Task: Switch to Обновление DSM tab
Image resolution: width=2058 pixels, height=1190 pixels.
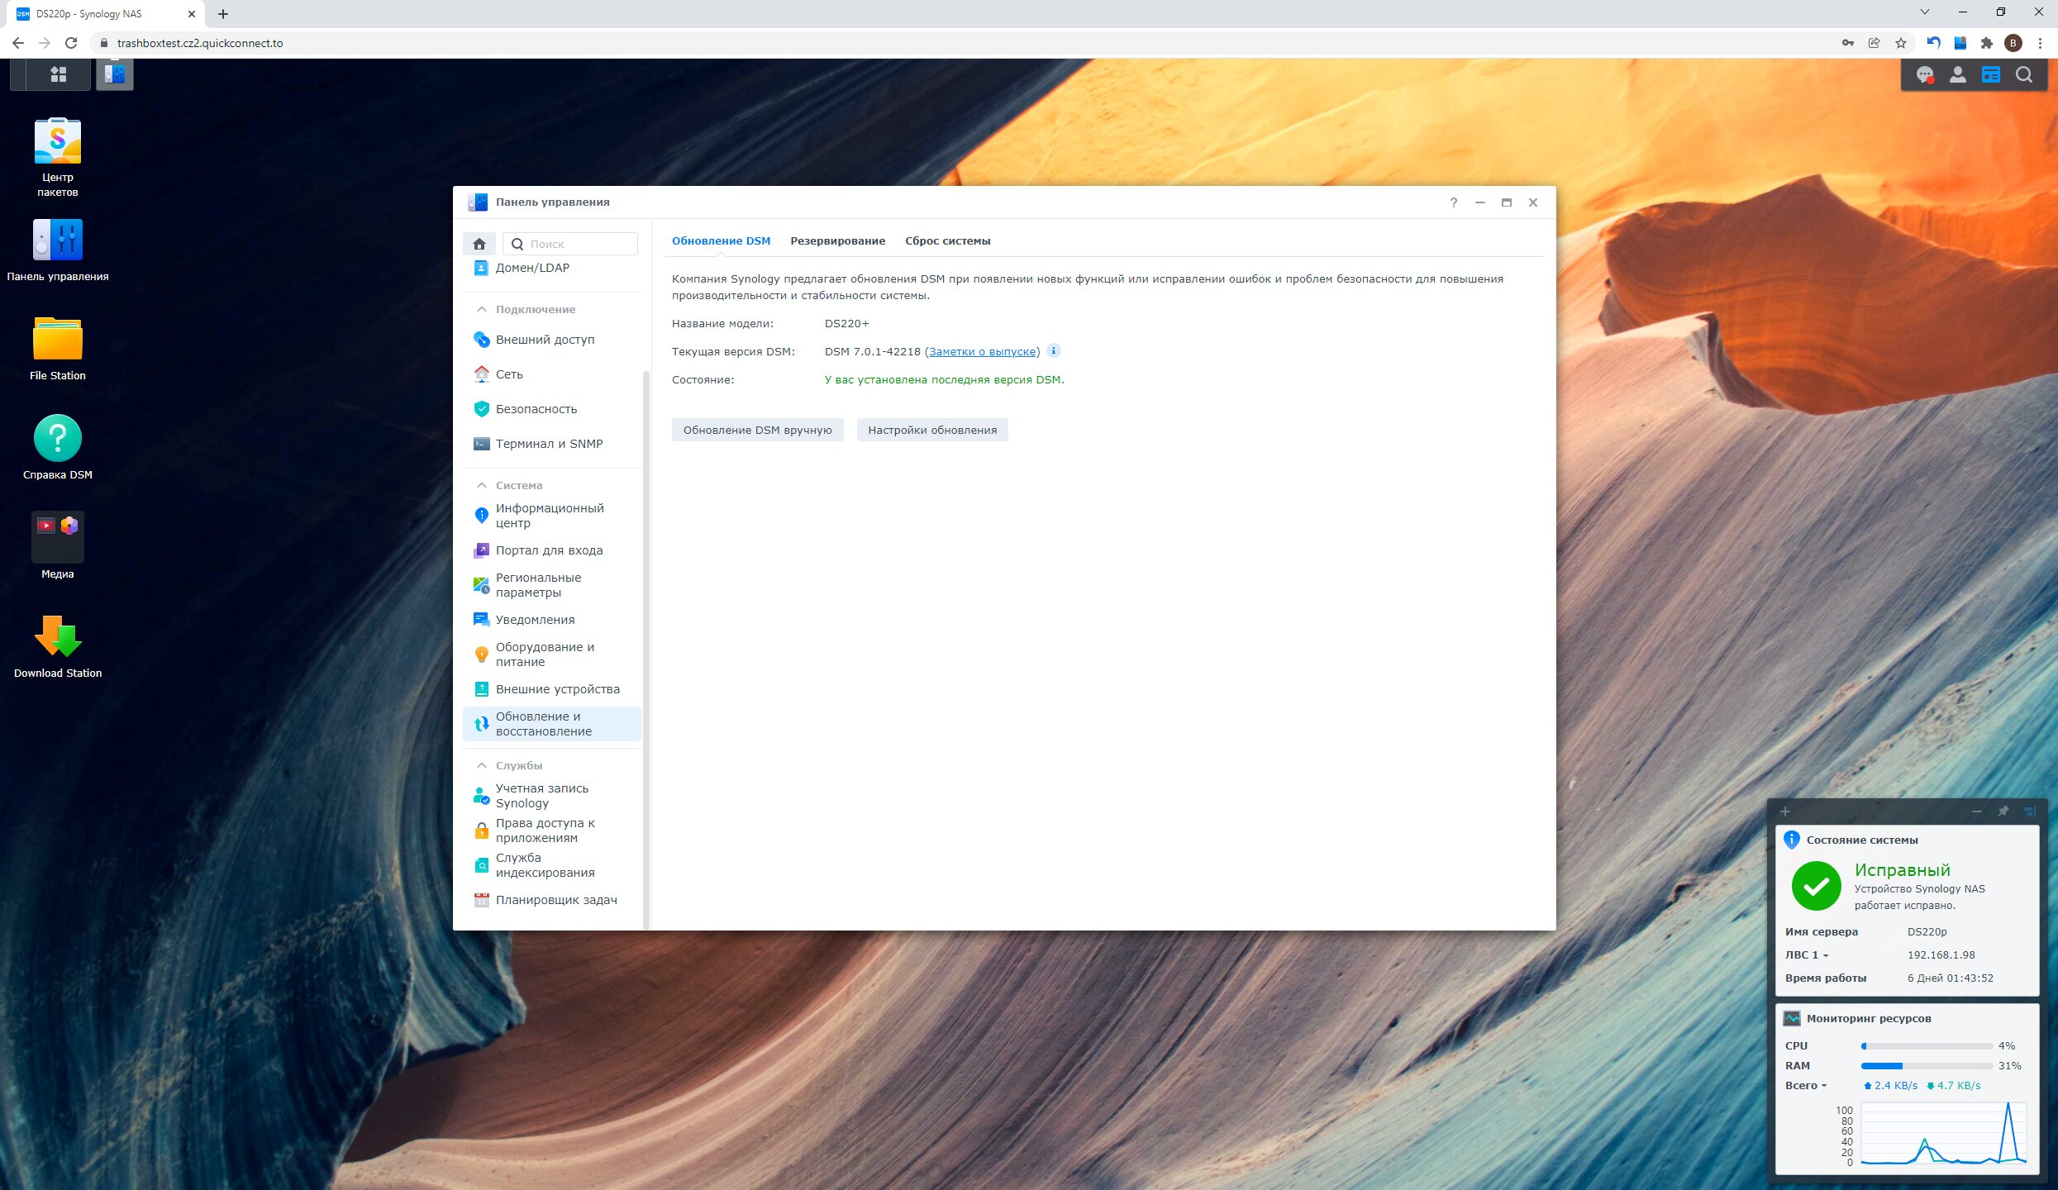Action: 721,240
